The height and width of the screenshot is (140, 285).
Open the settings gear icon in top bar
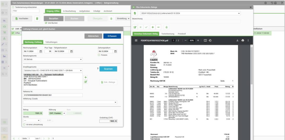point(265,3)
